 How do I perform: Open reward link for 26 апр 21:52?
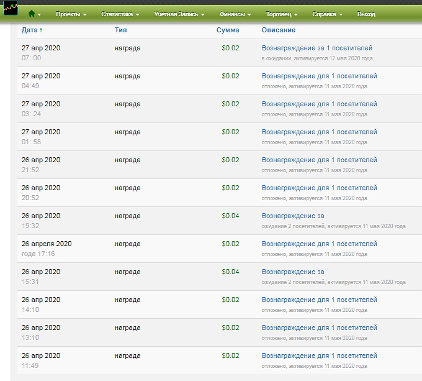[x=319, y=160]
